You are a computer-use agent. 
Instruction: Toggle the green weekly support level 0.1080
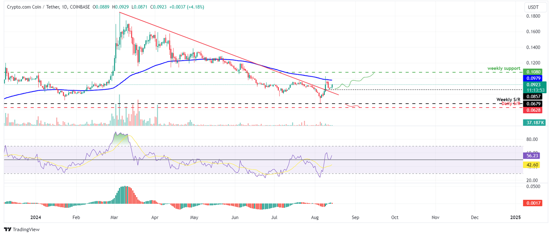[534, 72]
